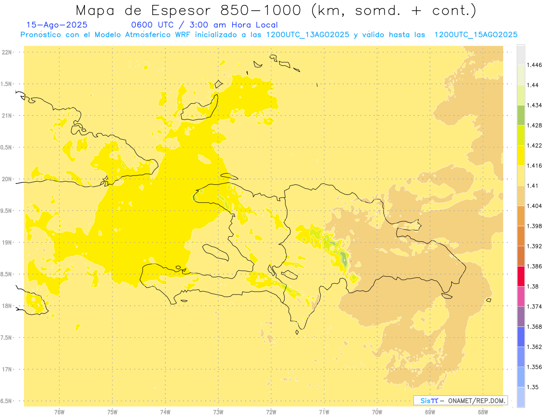Screen dimensions: 542x418
Task: Click the '68W' longitude label
Action: (x=482, y=412)
